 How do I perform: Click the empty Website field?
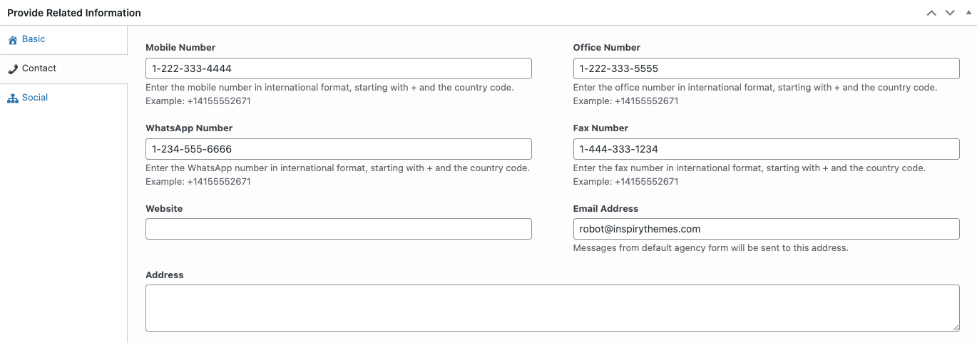tap(339, 229)
